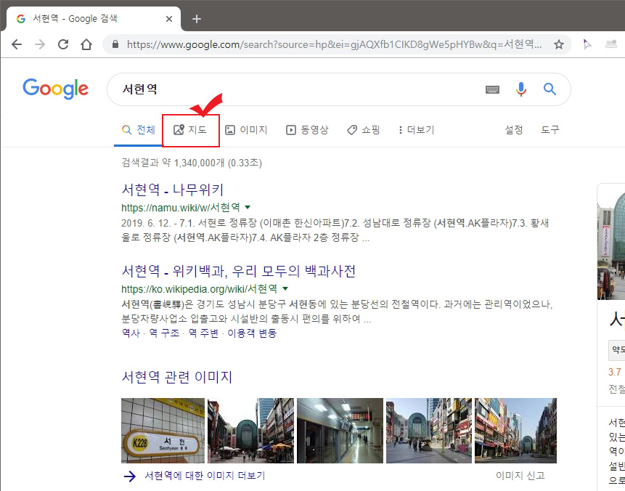
Task: Go back with the browser back arrow
Action: point(17,44)
